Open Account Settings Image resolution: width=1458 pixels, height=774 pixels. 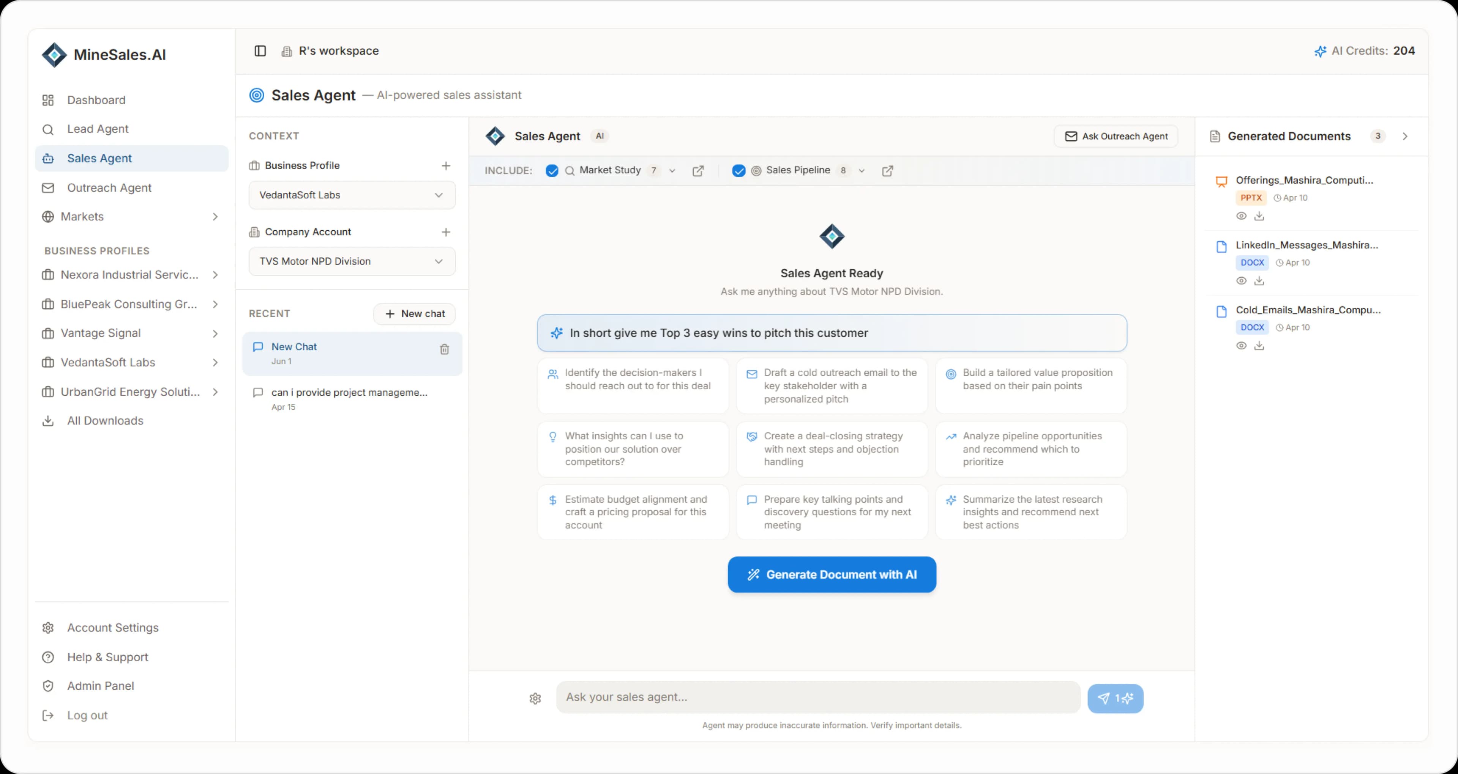coord(132,628)
